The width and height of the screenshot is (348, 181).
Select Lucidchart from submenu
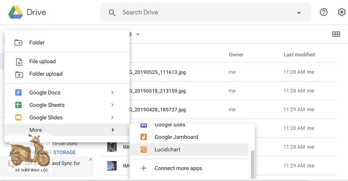point(189,150)
